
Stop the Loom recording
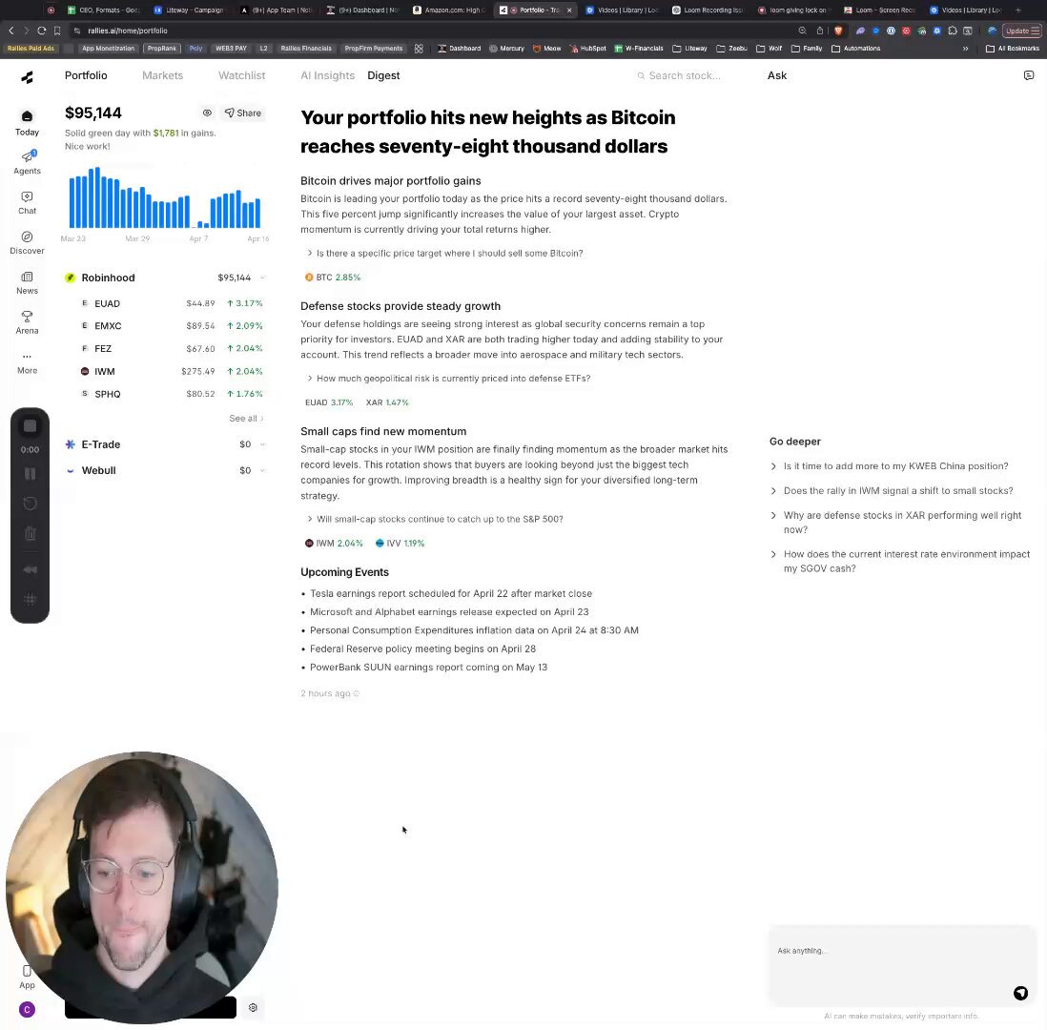tap(31, 426)
